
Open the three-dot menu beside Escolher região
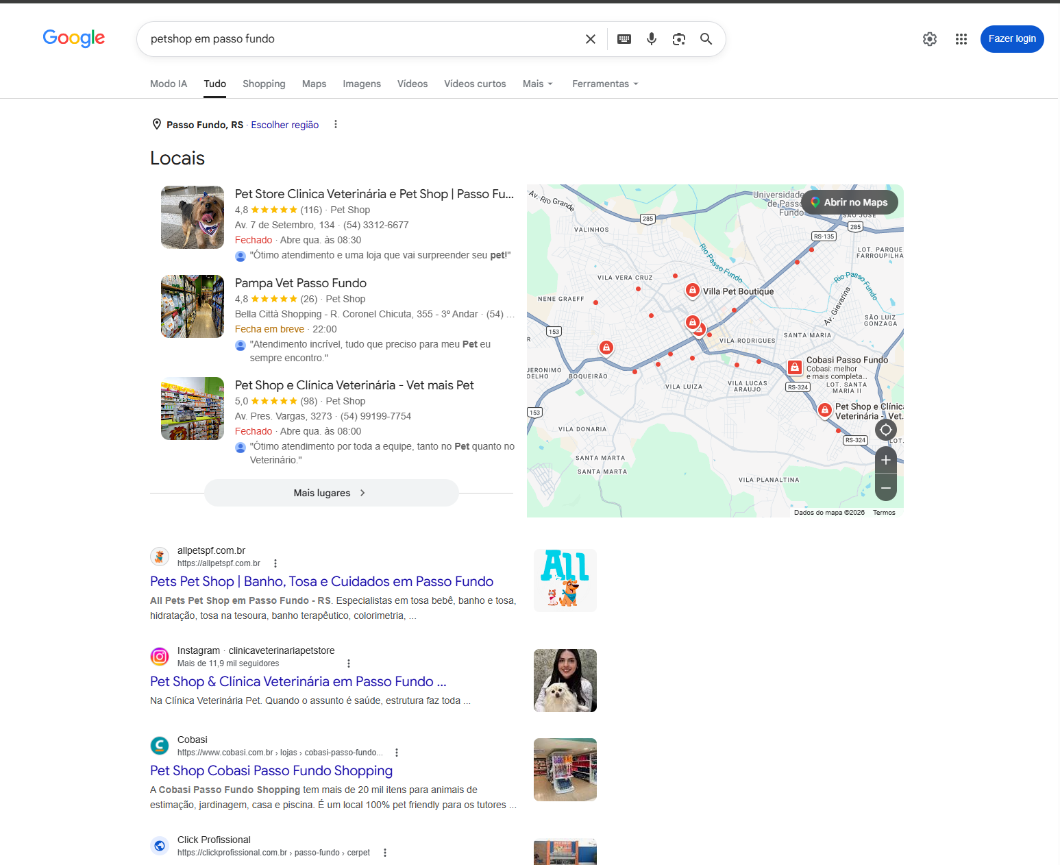(x=336, y=124)
